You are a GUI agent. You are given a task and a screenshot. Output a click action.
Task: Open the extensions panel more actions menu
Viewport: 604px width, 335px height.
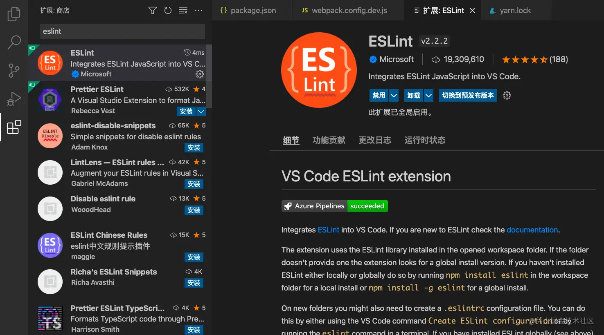[x=198, y=11]
